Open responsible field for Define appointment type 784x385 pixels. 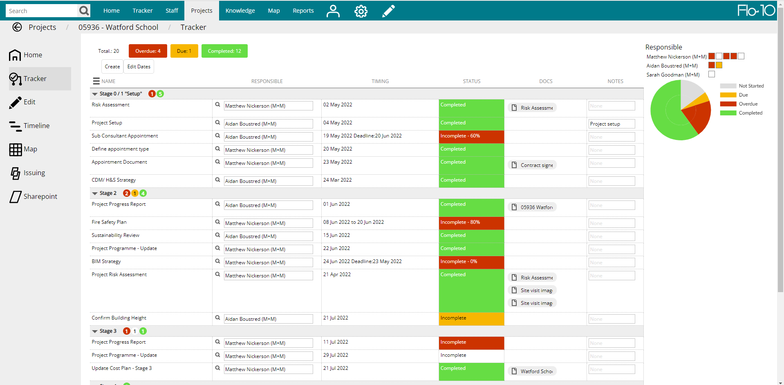(268, 150)
